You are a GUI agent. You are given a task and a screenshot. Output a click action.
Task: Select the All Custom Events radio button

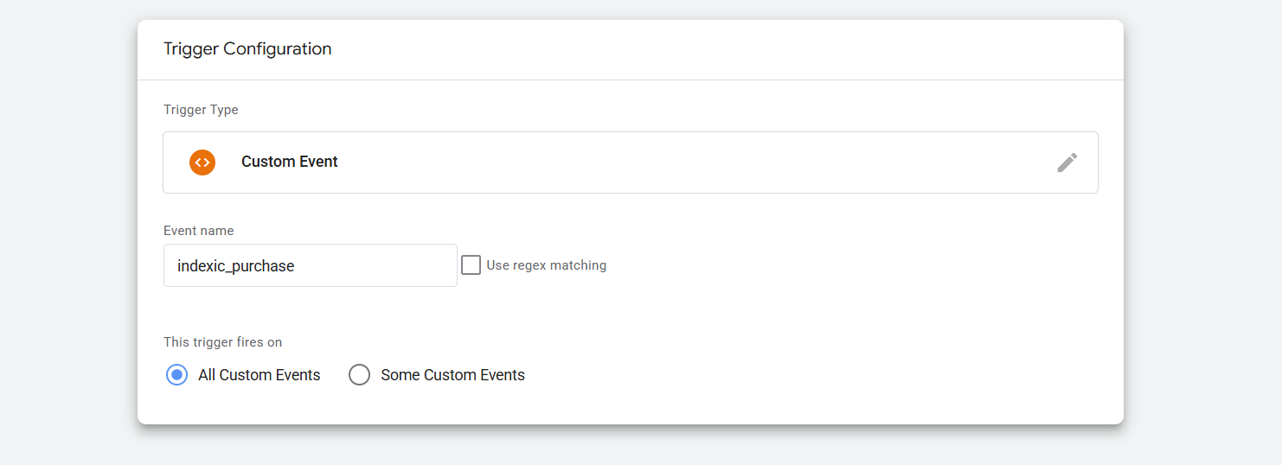[x=176, y=375]
